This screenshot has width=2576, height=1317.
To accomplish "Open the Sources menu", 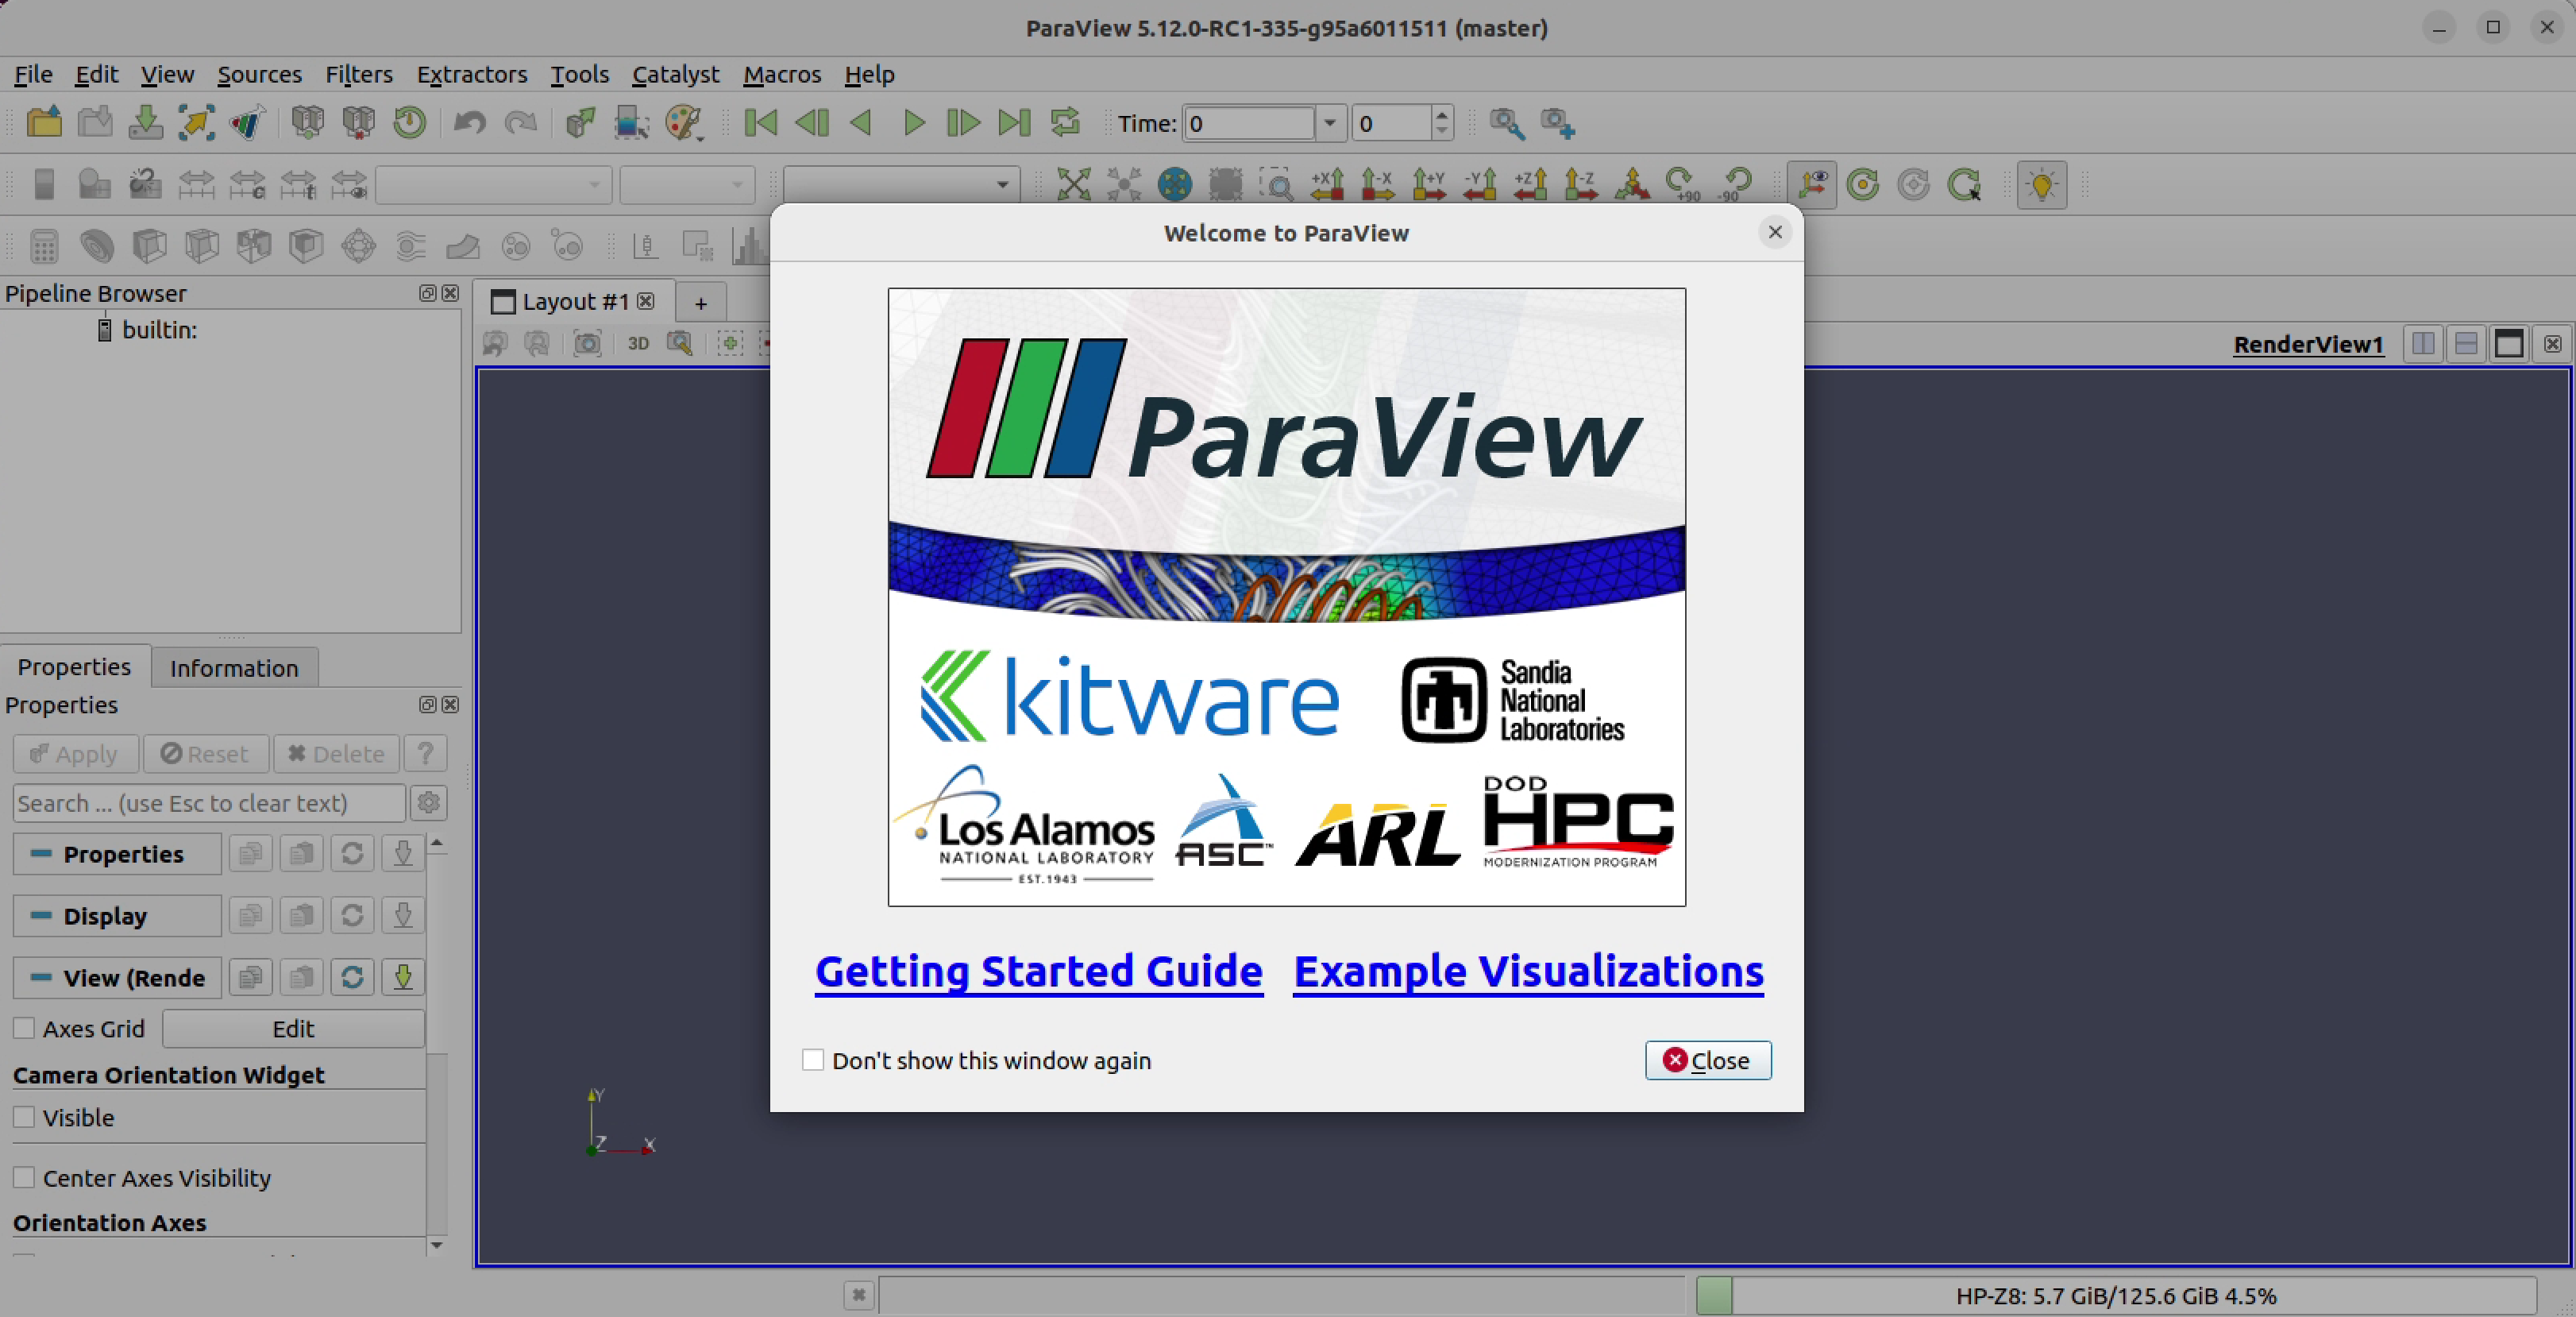I will pos(260,74).
